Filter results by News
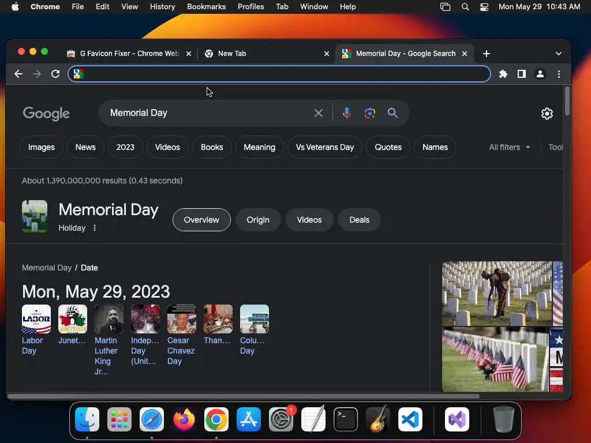The height and width of the screenshot is (443, 591). coord(85,147)
